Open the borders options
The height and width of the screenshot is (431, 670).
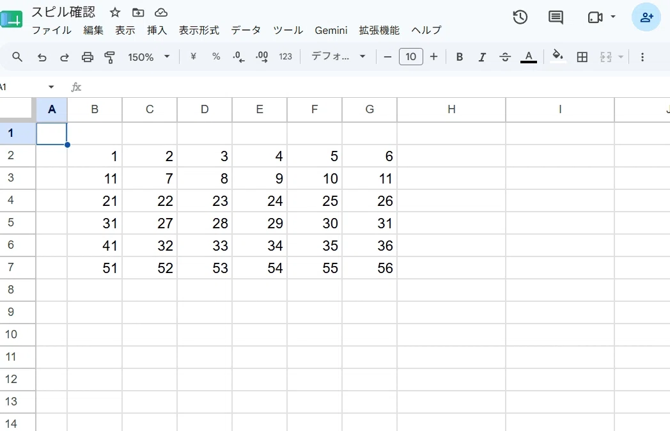point(582,57)
